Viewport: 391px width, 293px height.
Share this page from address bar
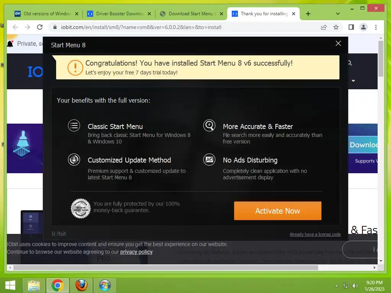coord(324,27)
